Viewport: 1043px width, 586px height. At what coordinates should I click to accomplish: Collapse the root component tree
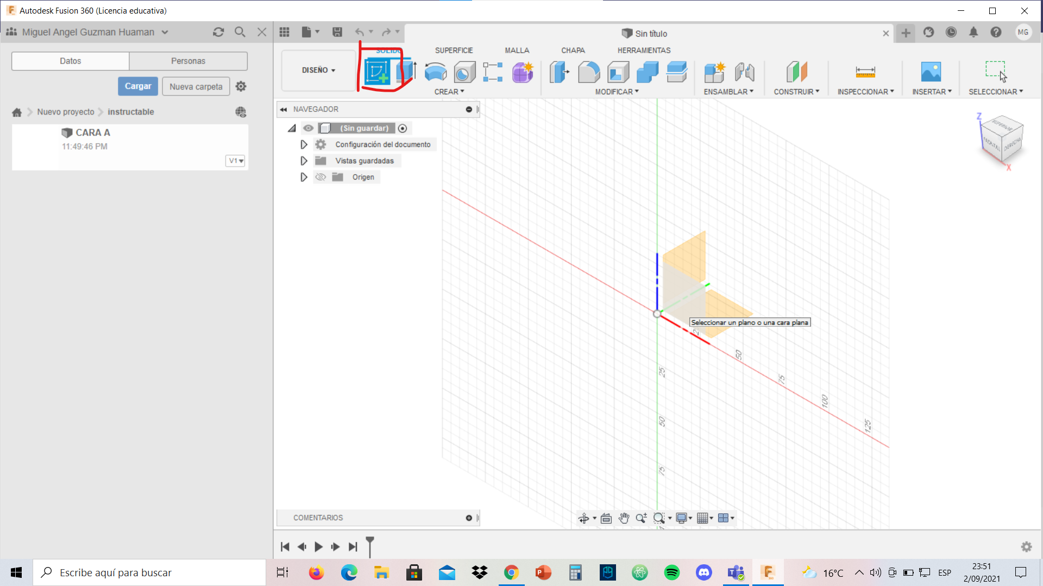click(x=292, y=128)
